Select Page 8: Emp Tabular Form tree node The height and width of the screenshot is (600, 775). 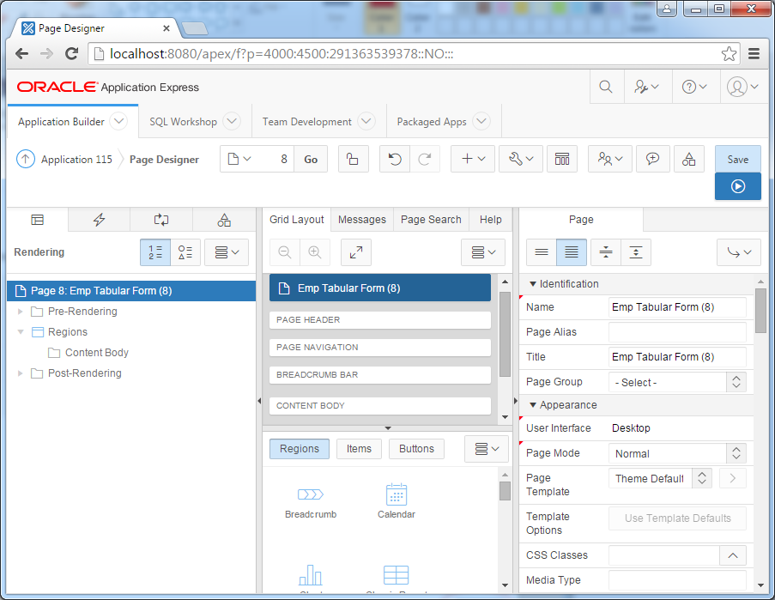[x=131, y=291]
